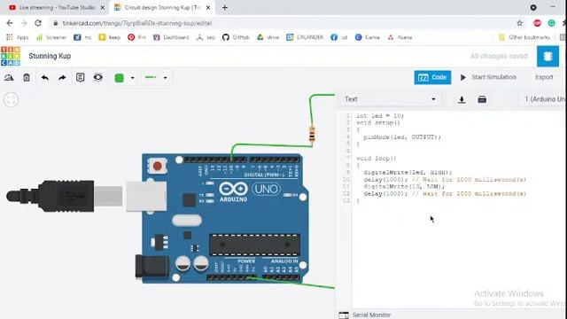This screenshot has width=567, height=319.
Task: Open the components view icon button
Action: click(548, 57)
